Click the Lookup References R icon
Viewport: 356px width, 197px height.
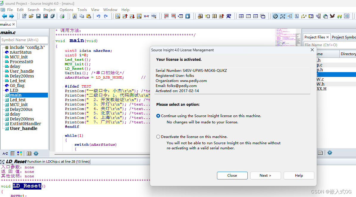pos(229,16)
